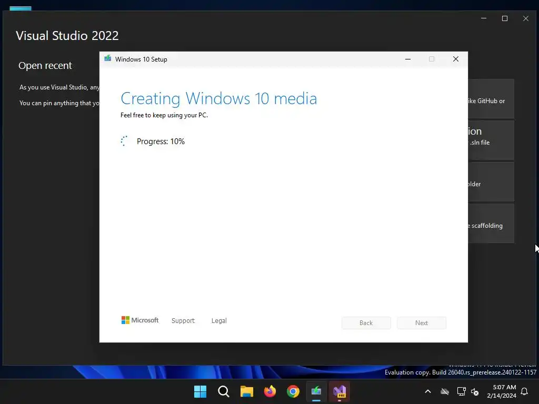Launch File Explorer from taskbar

coord(247,391)
